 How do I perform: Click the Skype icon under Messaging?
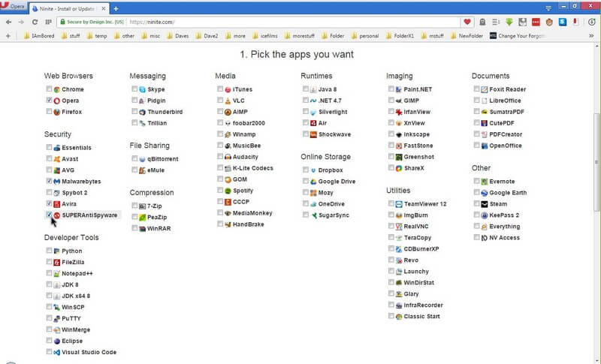(143, 89)
